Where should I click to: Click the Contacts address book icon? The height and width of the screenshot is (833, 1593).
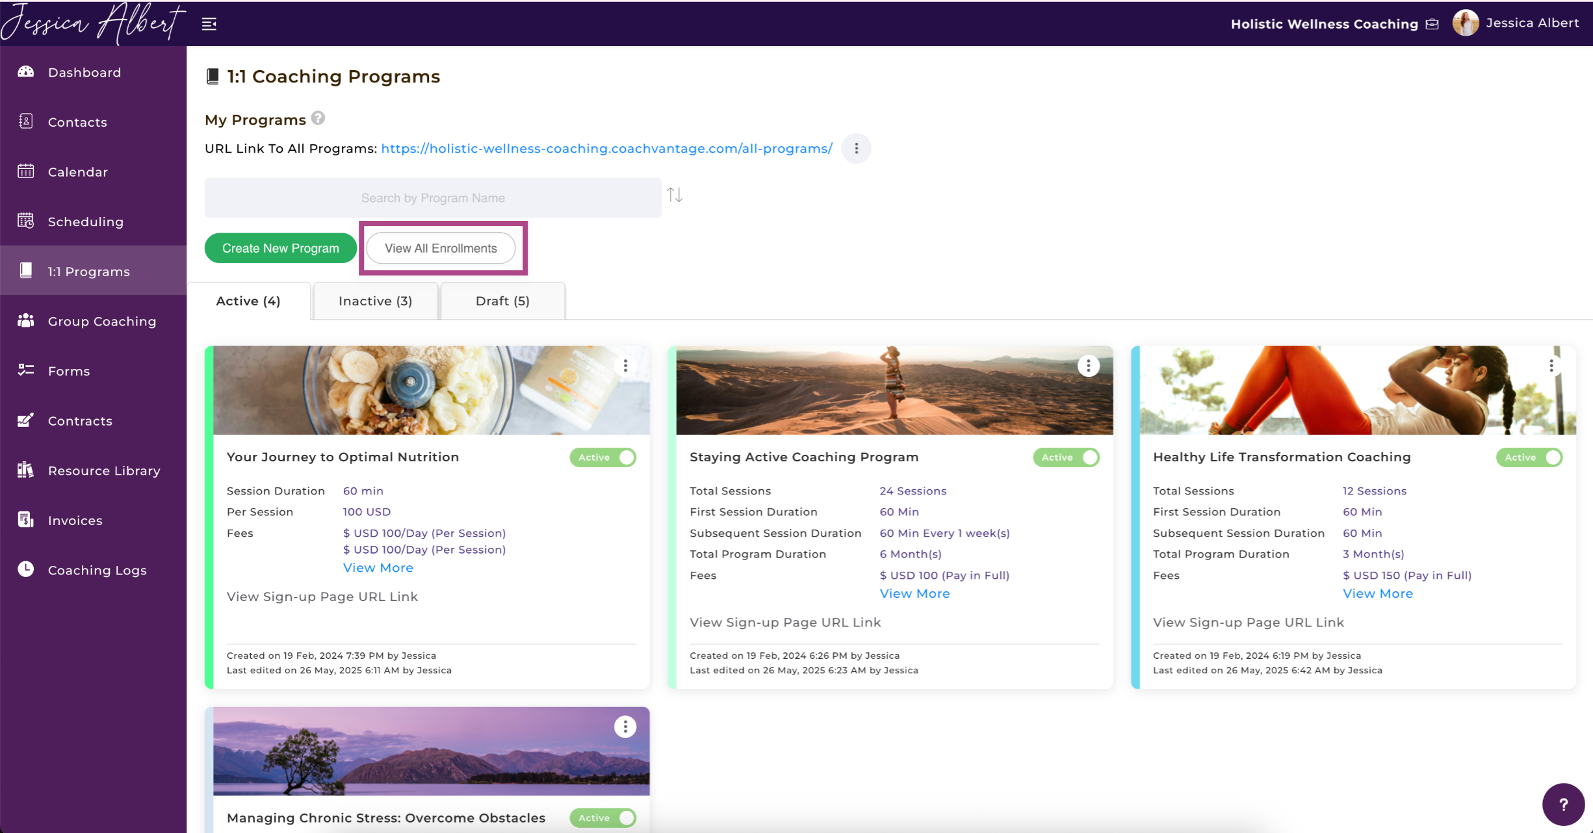[26, 122]
